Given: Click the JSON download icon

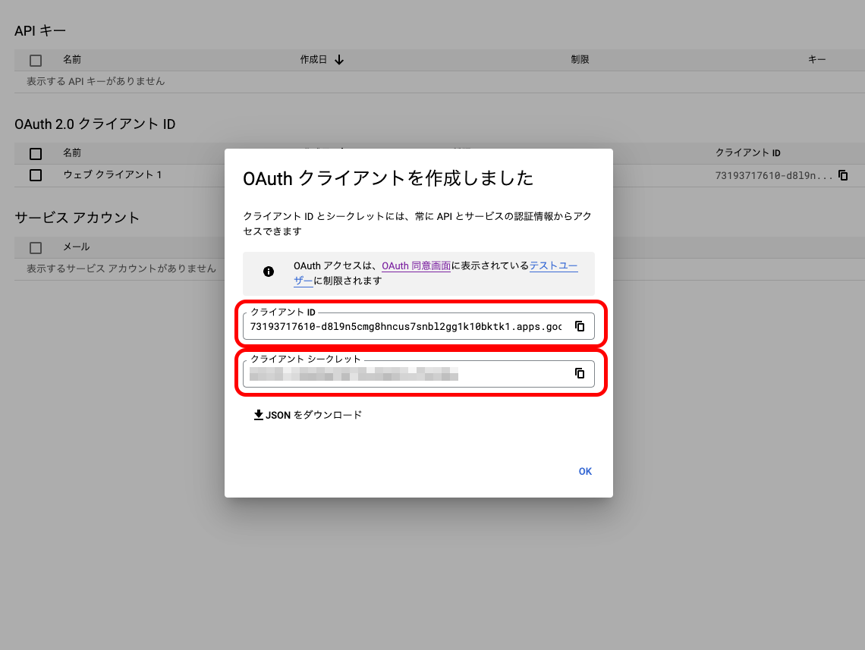Looking at the screenshot, I should (259, 415).
